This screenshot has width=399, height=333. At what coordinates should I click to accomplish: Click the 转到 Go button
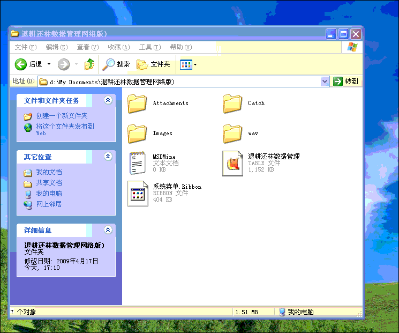(x=345, y=82)
